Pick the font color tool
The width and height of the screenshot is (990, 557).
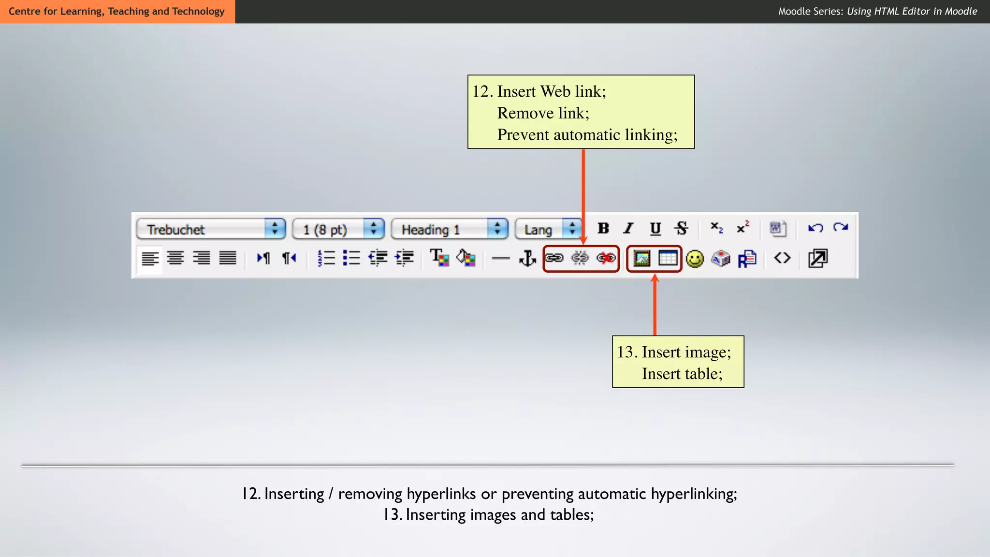tap(439, 258)
